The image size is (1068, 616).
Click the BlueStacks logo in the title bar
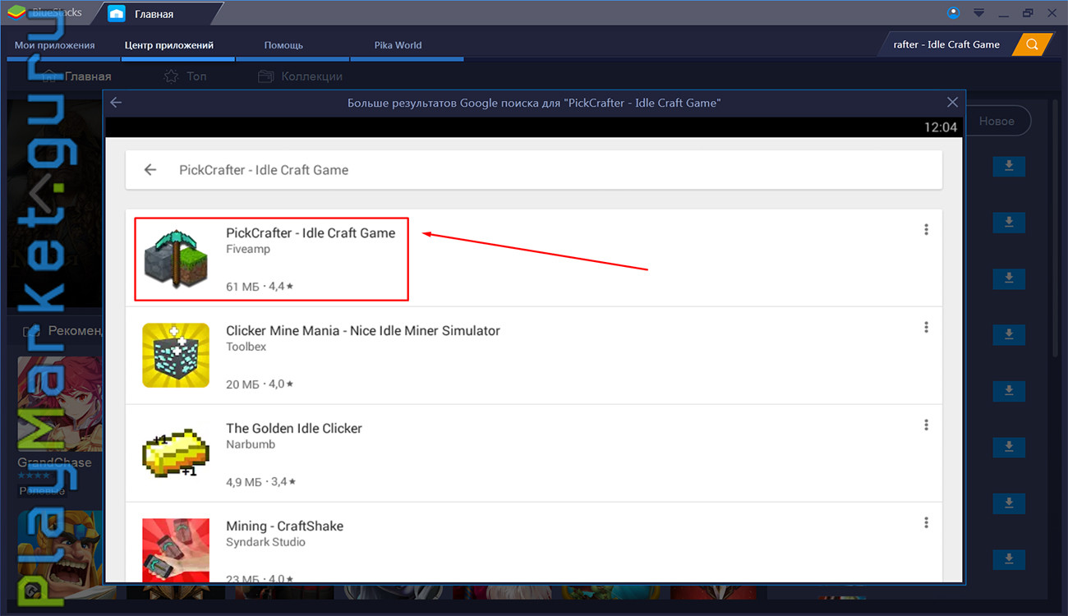pyautogui.click(x=17, y=13)
